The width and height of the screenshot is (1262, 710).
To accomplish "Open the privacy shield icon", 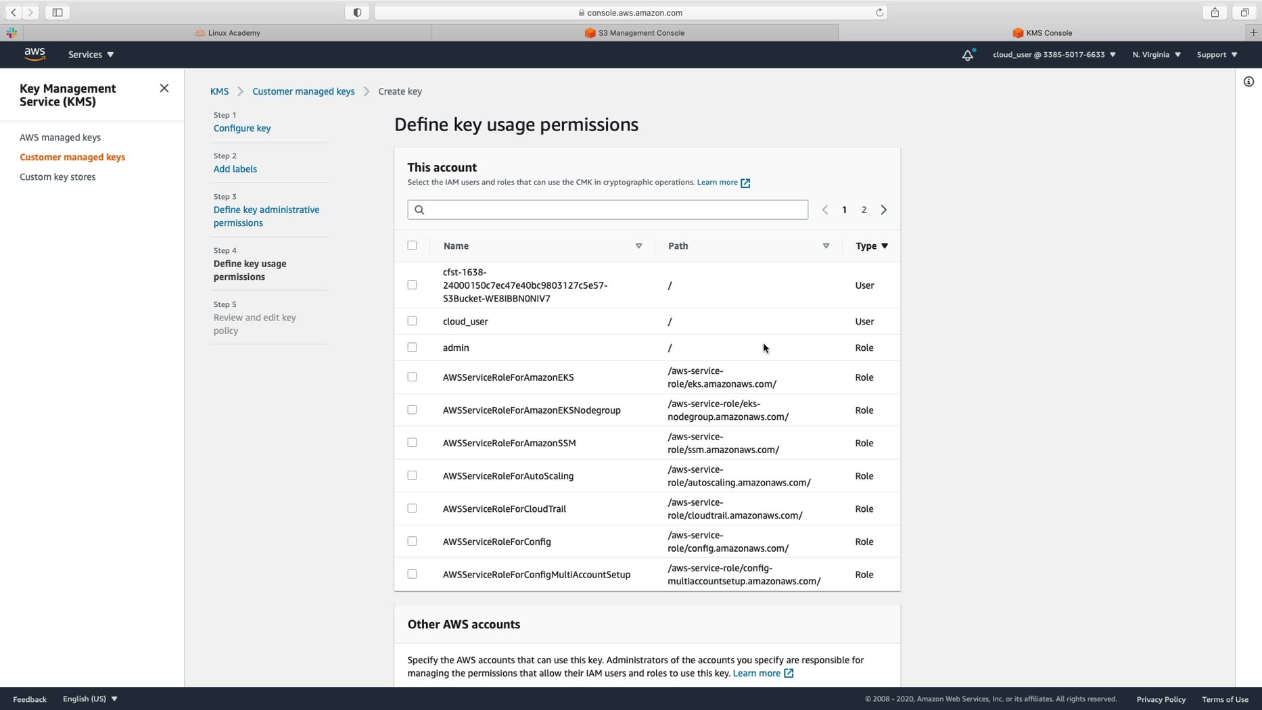I will 357,12.
